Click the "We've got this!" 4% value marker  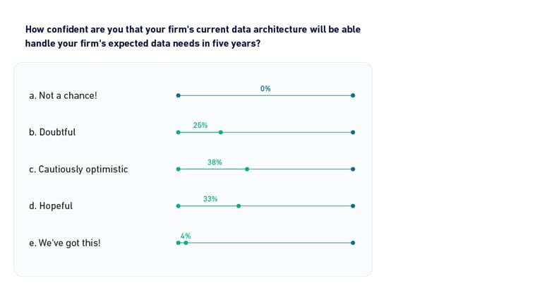pos(186,243)
